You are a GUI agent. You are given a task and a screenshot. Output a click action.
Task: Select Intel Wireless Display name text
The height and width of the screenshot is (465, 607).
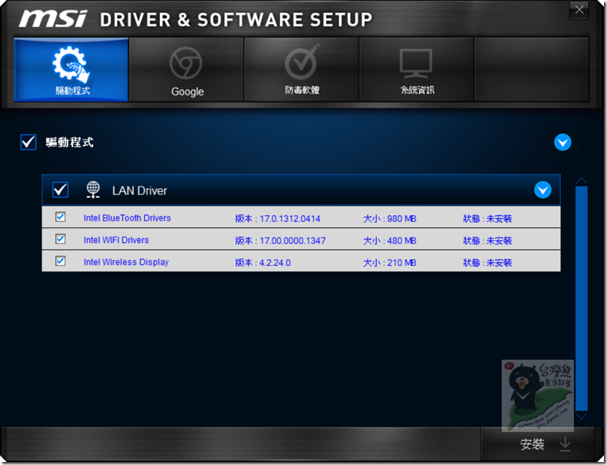(x=126, y=262)
